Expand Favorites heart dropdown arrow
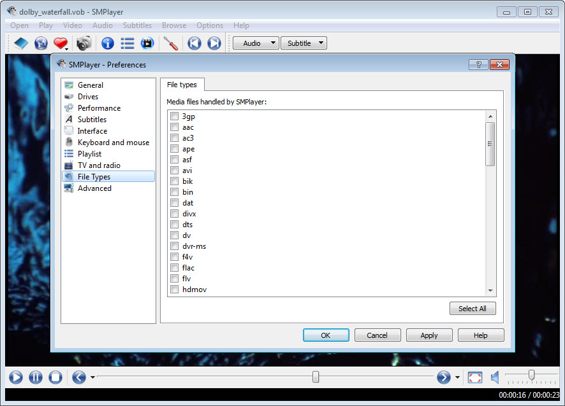 [67, 48]
